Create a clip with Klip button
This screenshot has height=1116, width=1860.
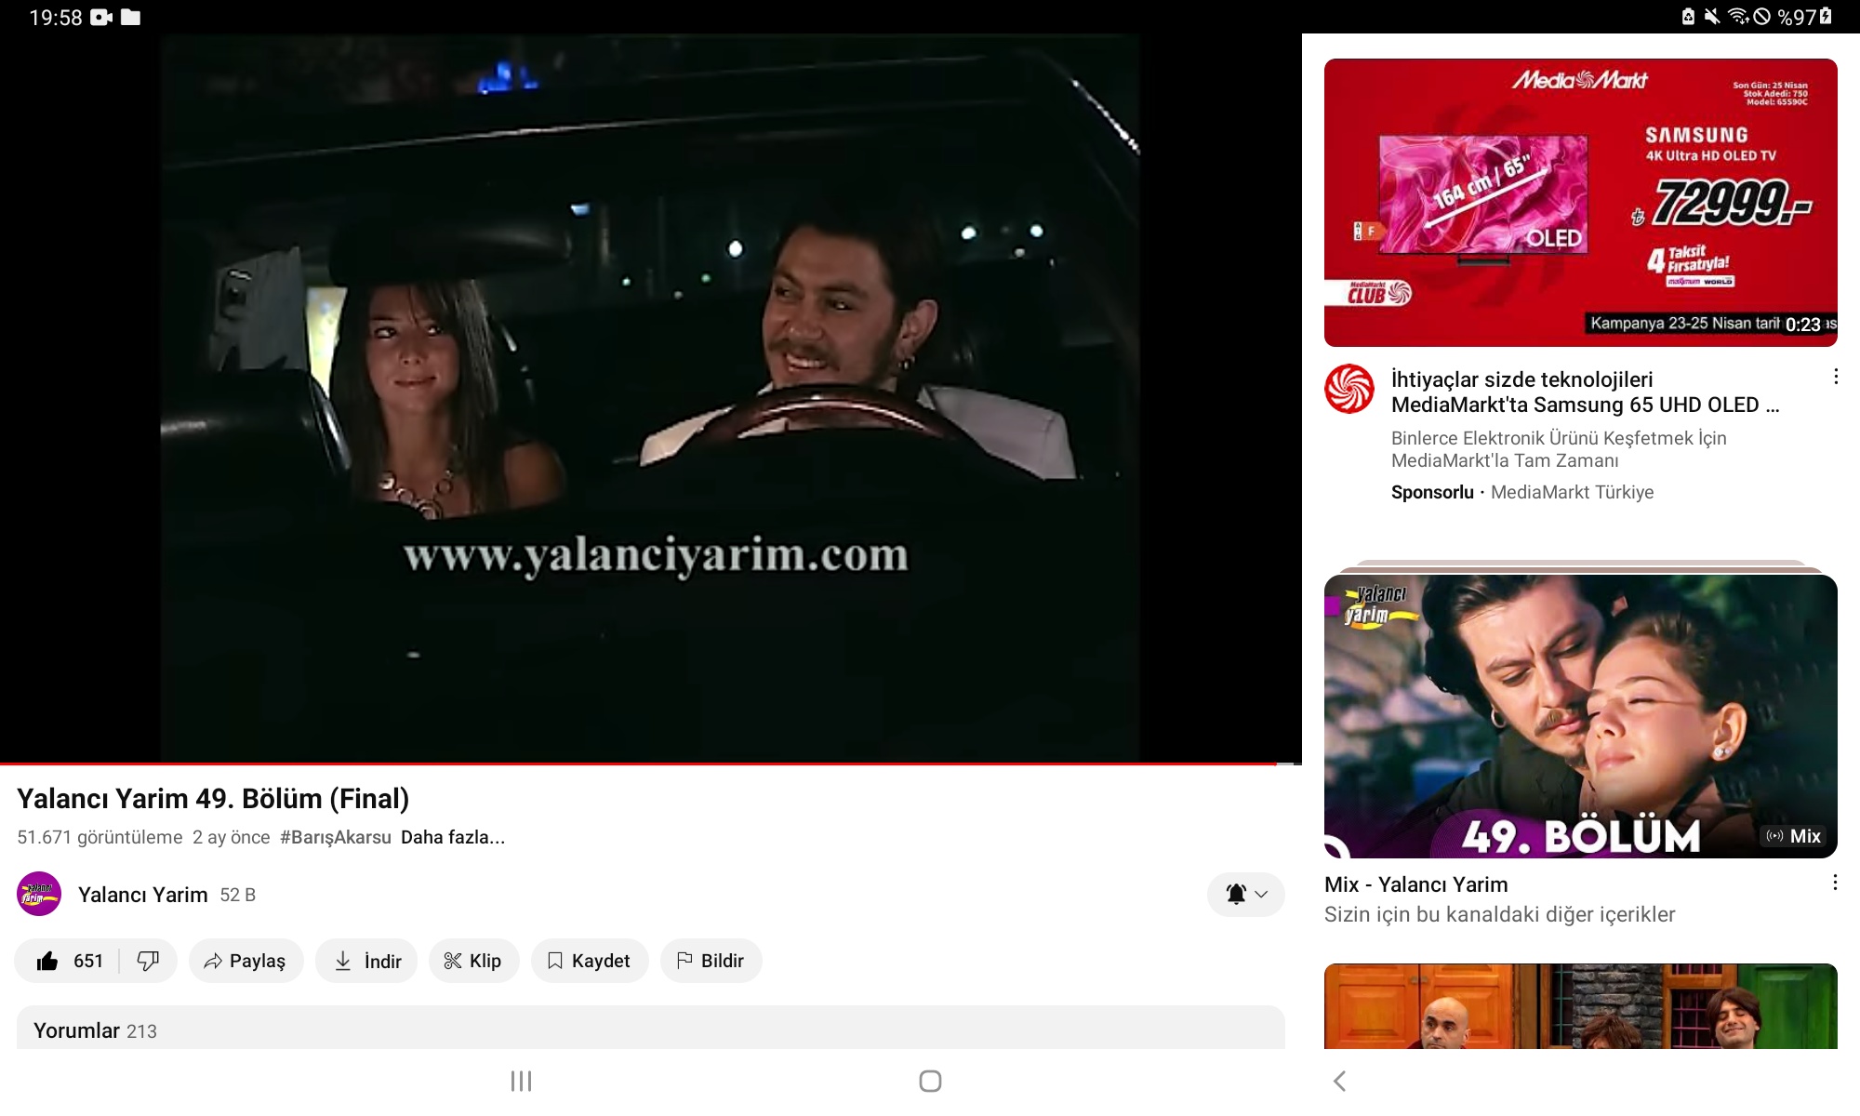pos(473,961)
